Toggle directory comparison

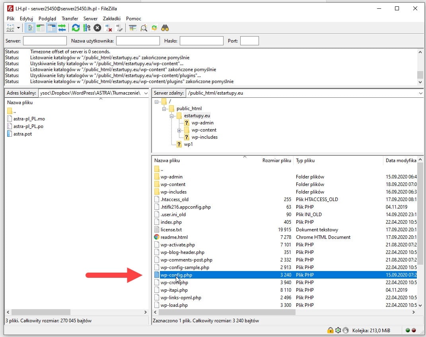pyautogui.click(x=144, y=28)
